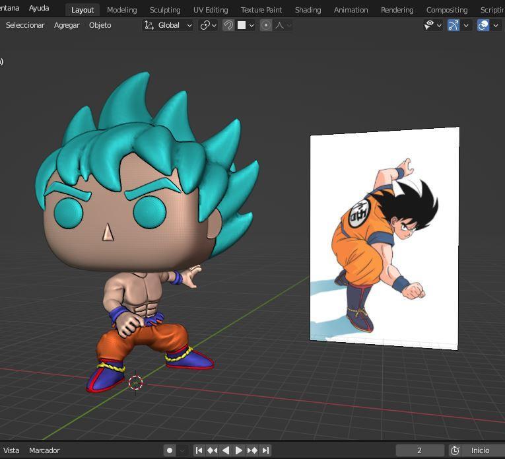Toggle auto keying record button
This screenshot has width=505, height=459.
coord(170,450)
